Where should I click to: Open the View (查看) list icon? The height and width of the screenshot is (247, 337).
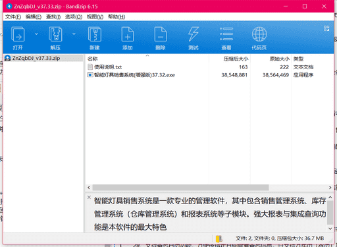coord(226,34)
